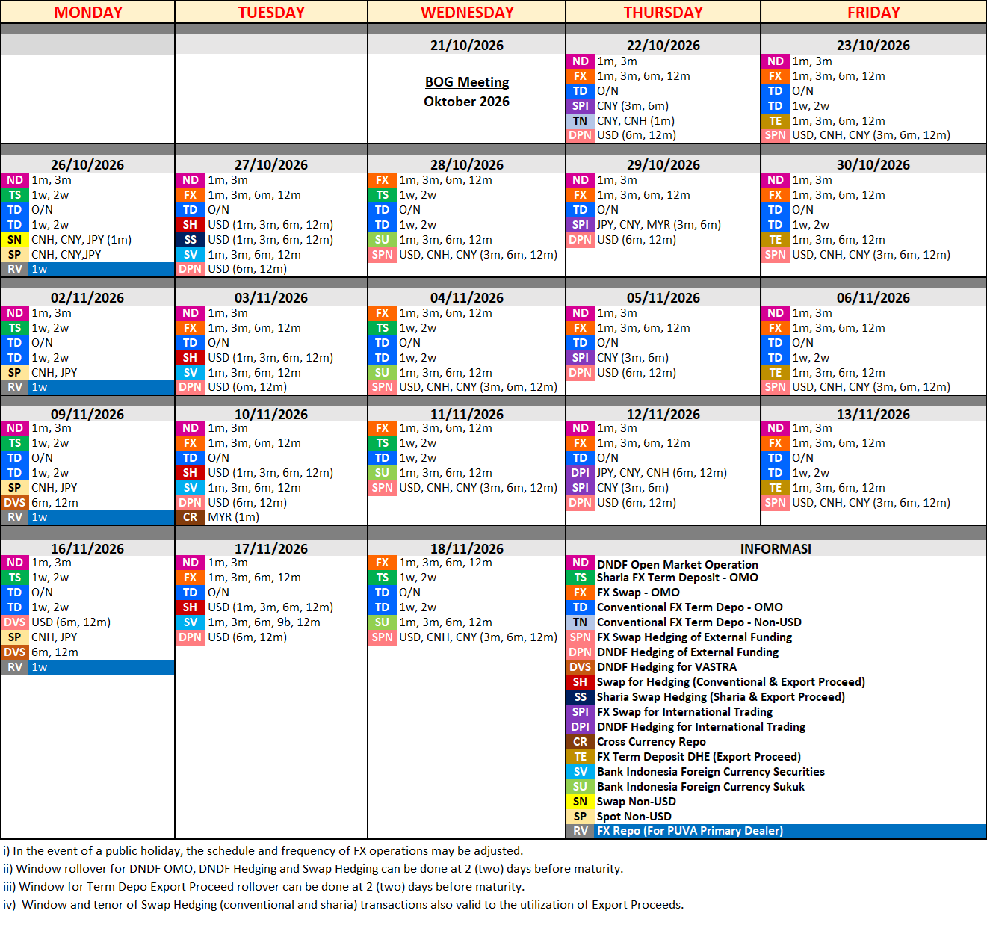Click the FX swatch beside FX Swap - OMO
The height and width of the screenshot is (931, 987).
click(581, 593)
